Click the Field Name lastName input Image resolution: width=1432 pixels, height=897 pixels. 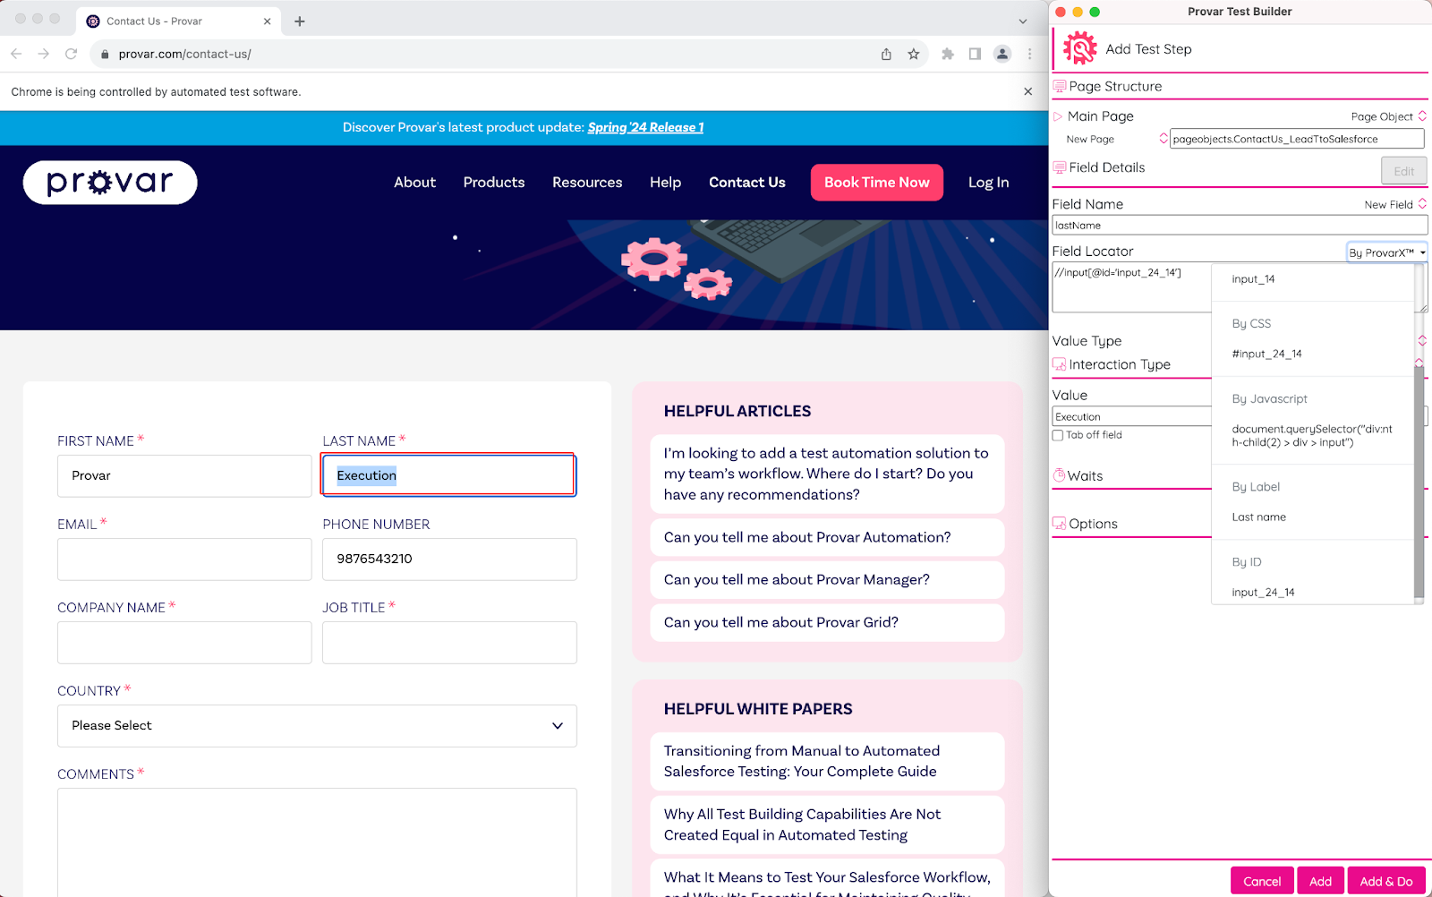tap(1240, 226)
